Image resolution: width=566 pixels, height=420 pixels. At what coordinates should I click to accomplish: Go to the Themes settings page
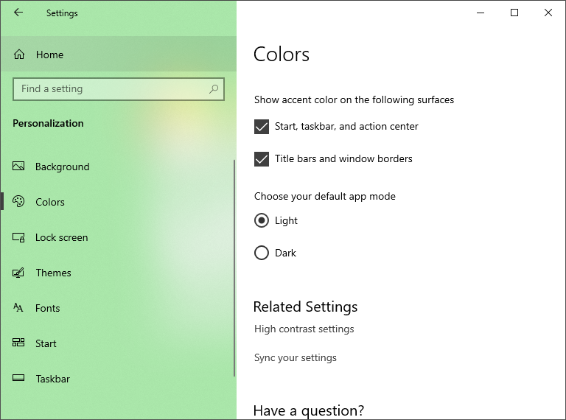[54, 273]
